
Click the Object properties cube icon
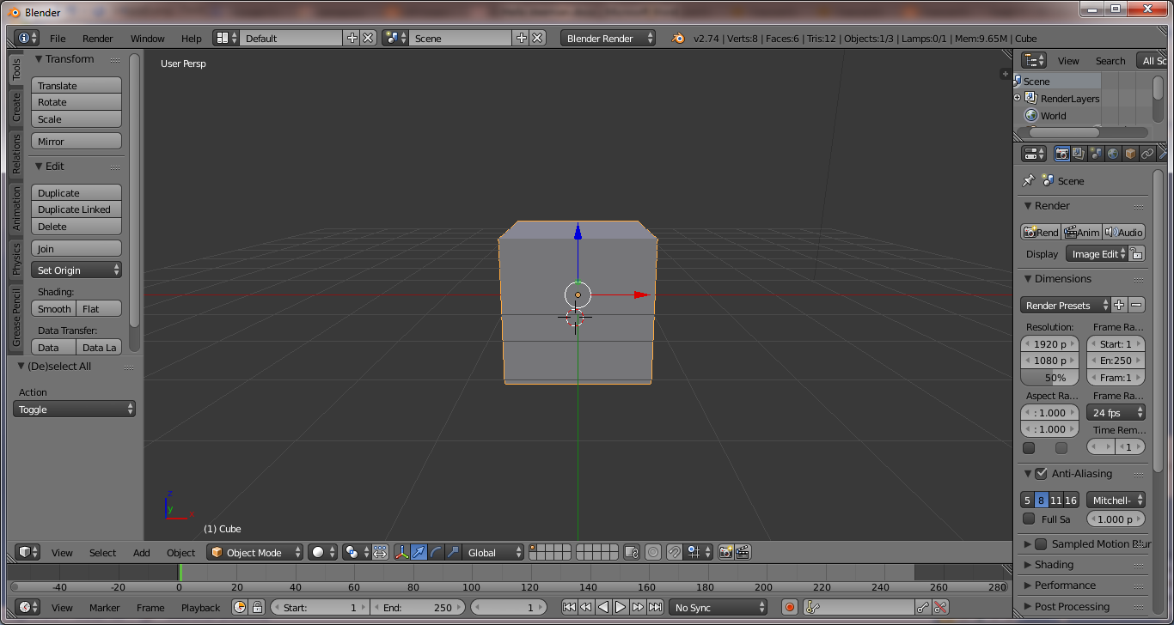pos(1130,154)
